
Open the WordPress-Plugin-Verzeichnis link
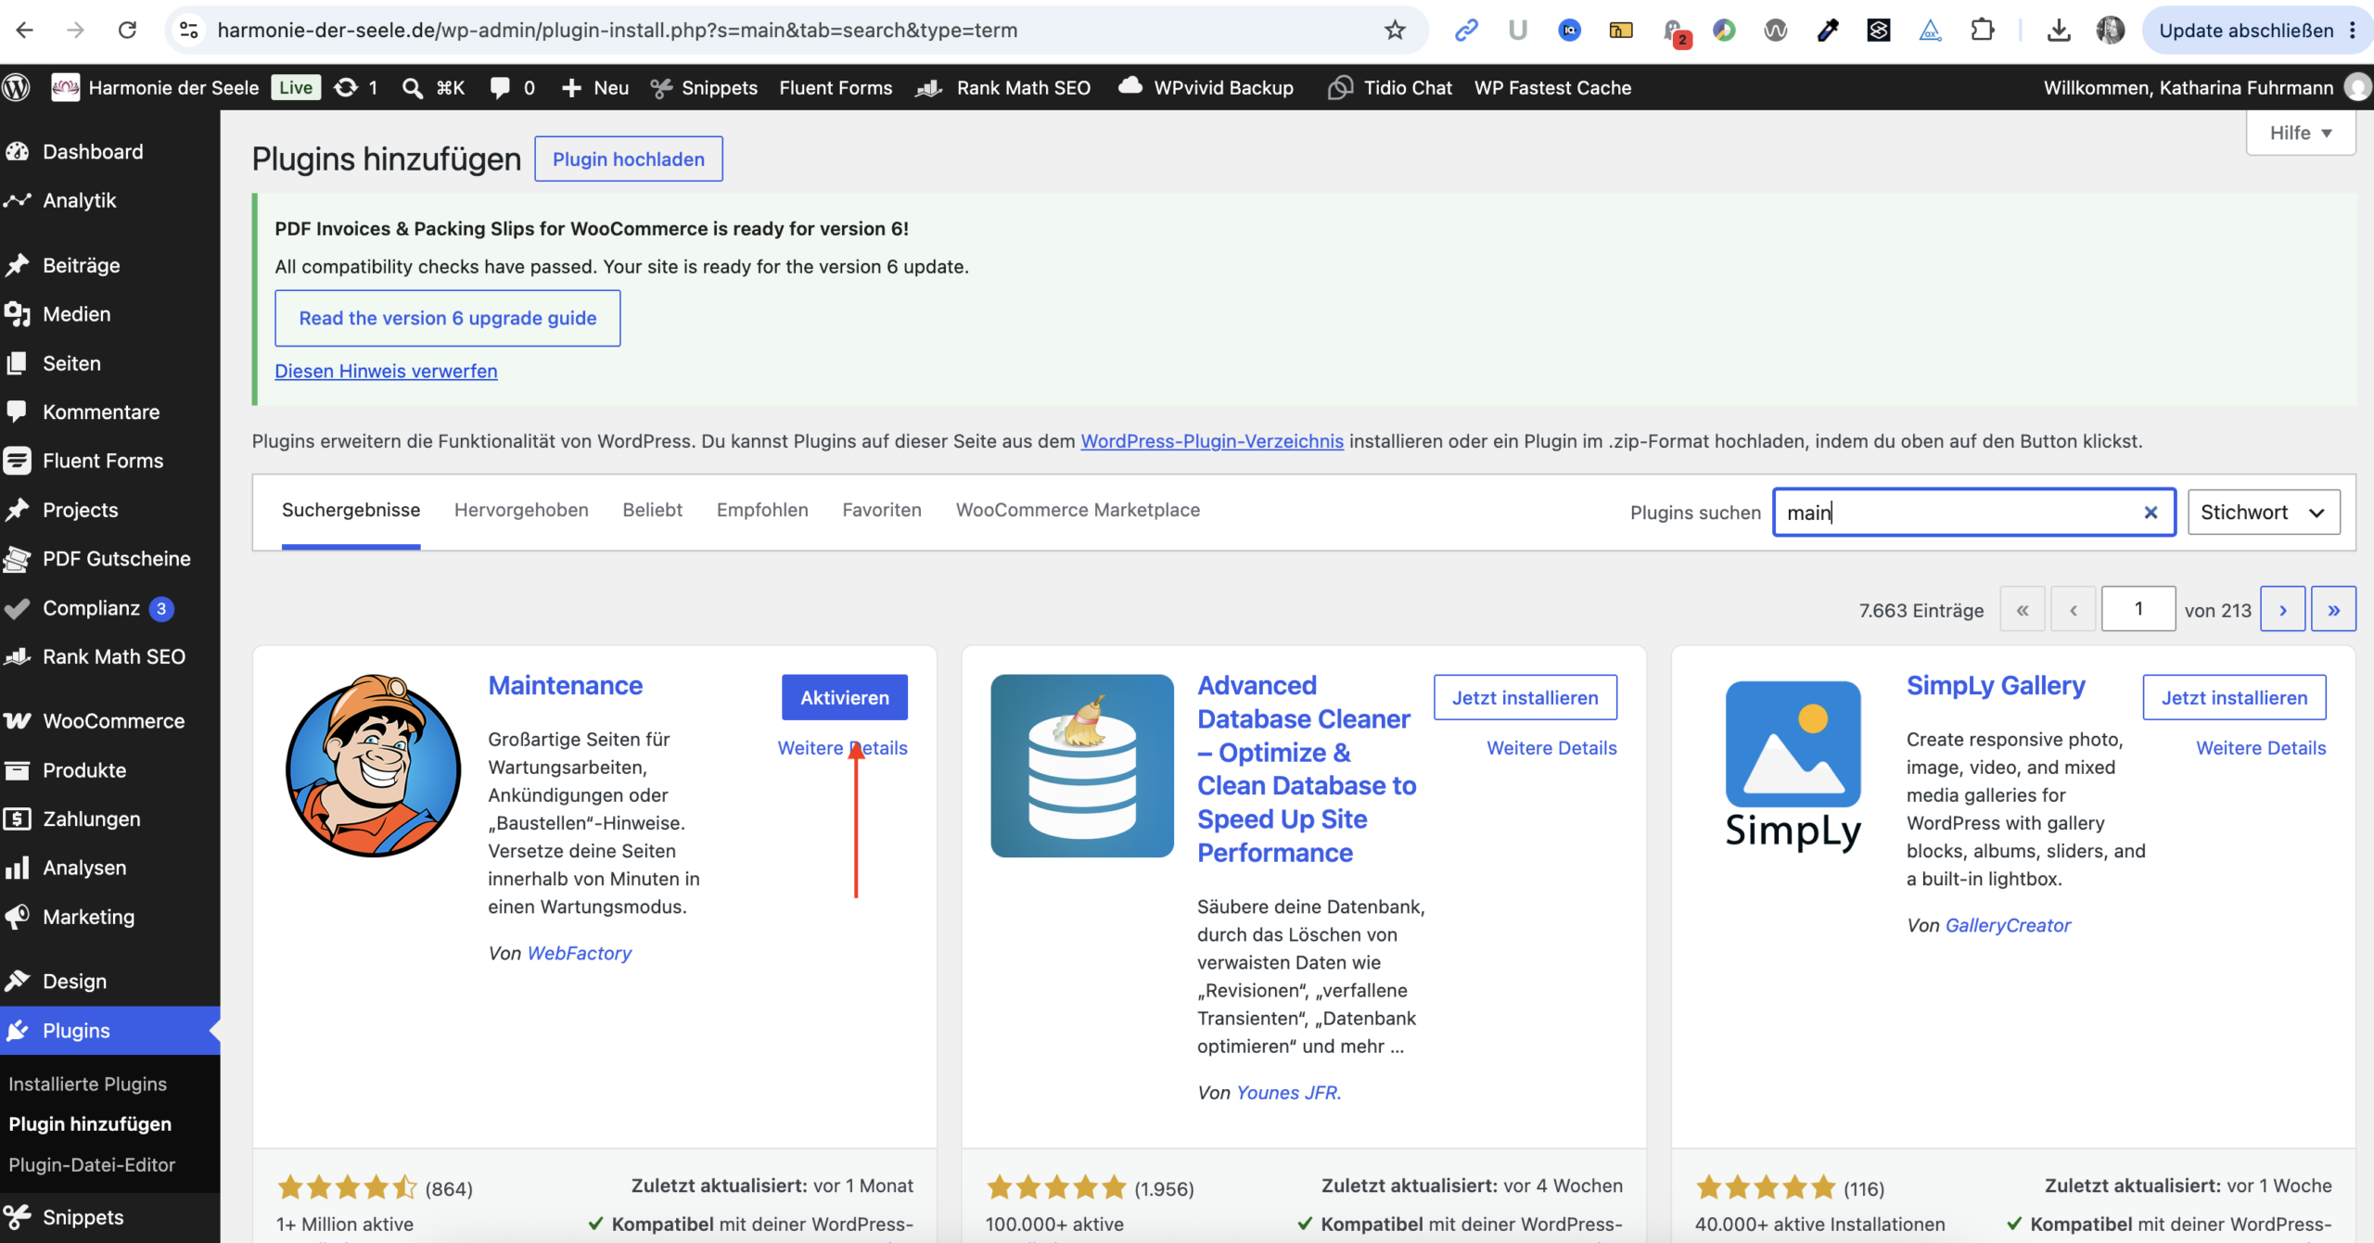(x=1212, y=441)
